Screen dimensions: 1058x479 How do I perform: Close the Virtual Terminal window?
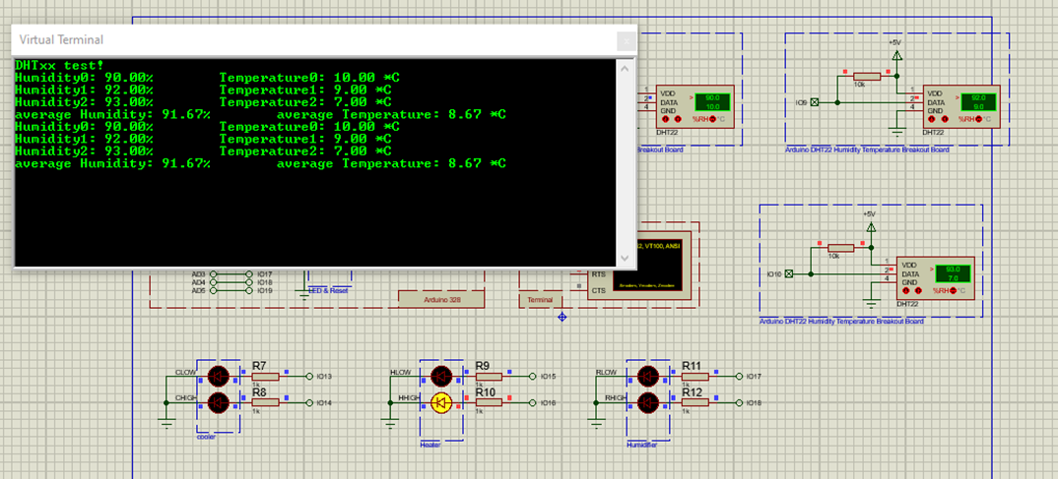(x=627, y=41)
